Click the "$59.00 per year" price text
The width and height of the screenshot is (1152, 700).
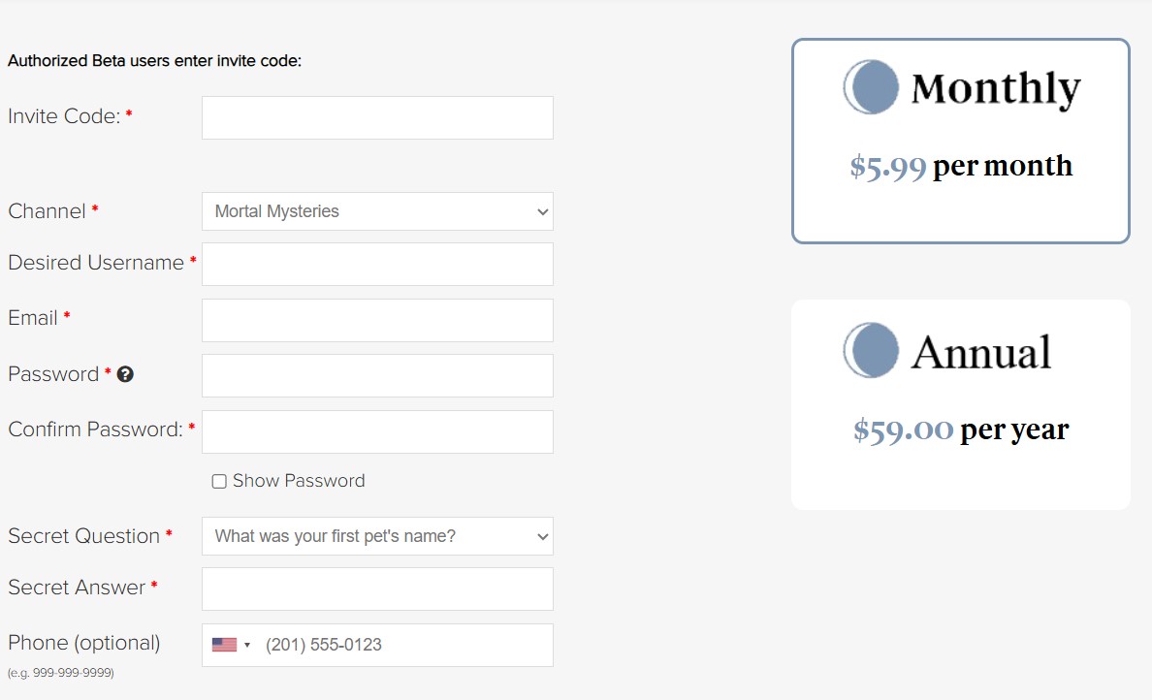[x=961, y=430]
